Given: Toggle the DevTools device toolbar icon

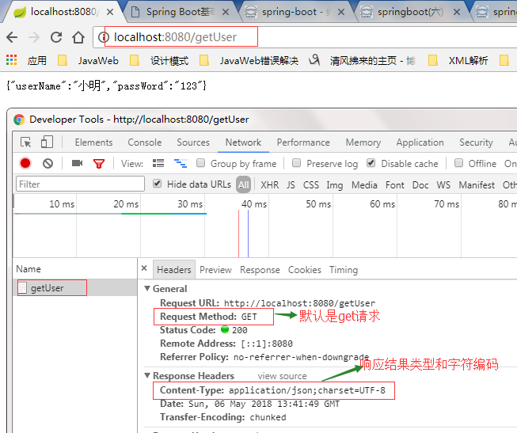Looking at the screenshot, I should pyautogui.click(x=47, y=142).
